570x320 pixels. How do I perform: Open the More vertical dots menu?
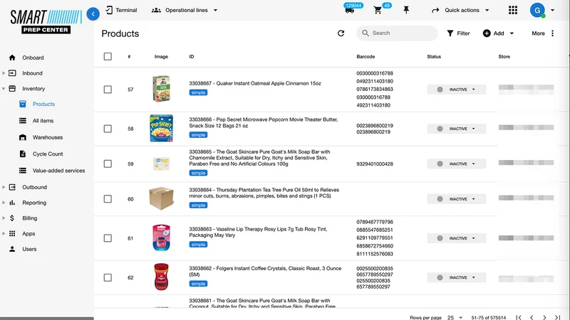click(552, 33)
